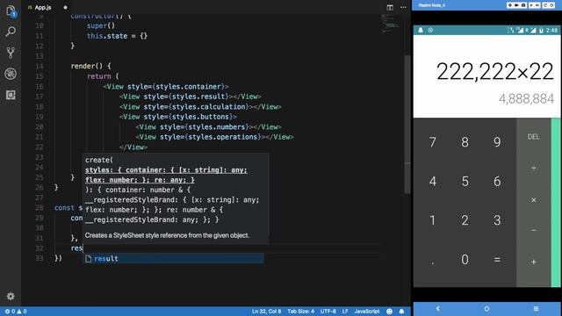Tap the equals key on the calculator

point(497,260)
